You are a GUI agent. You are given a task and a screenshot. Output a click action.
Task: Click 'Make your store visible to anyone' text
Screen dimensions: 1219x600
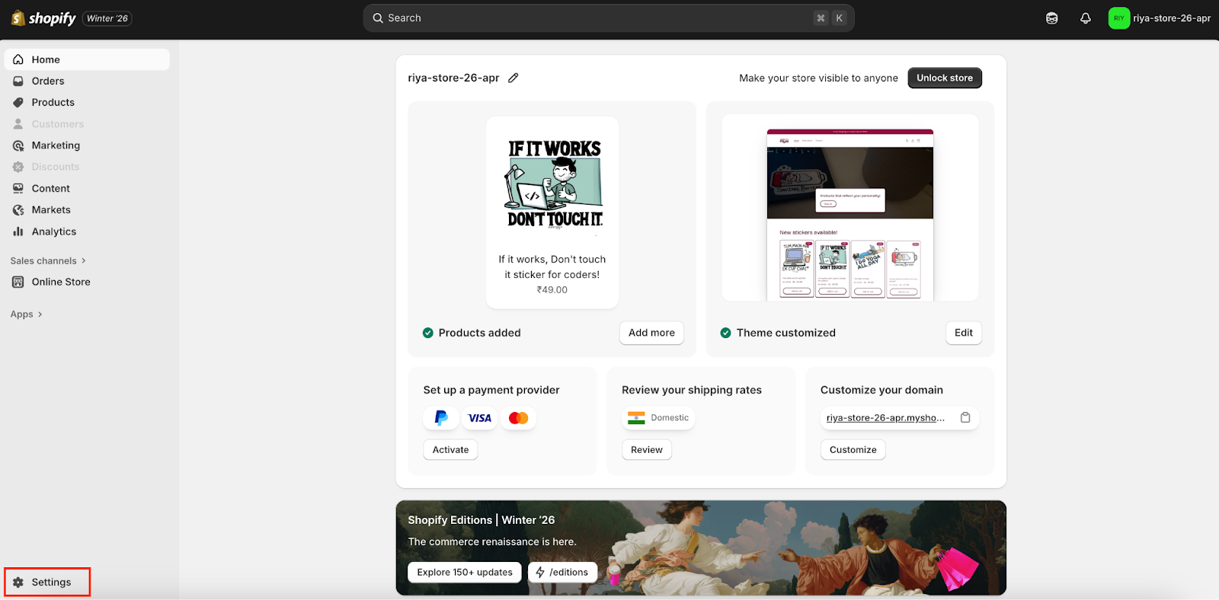click(x=818, y=78)
